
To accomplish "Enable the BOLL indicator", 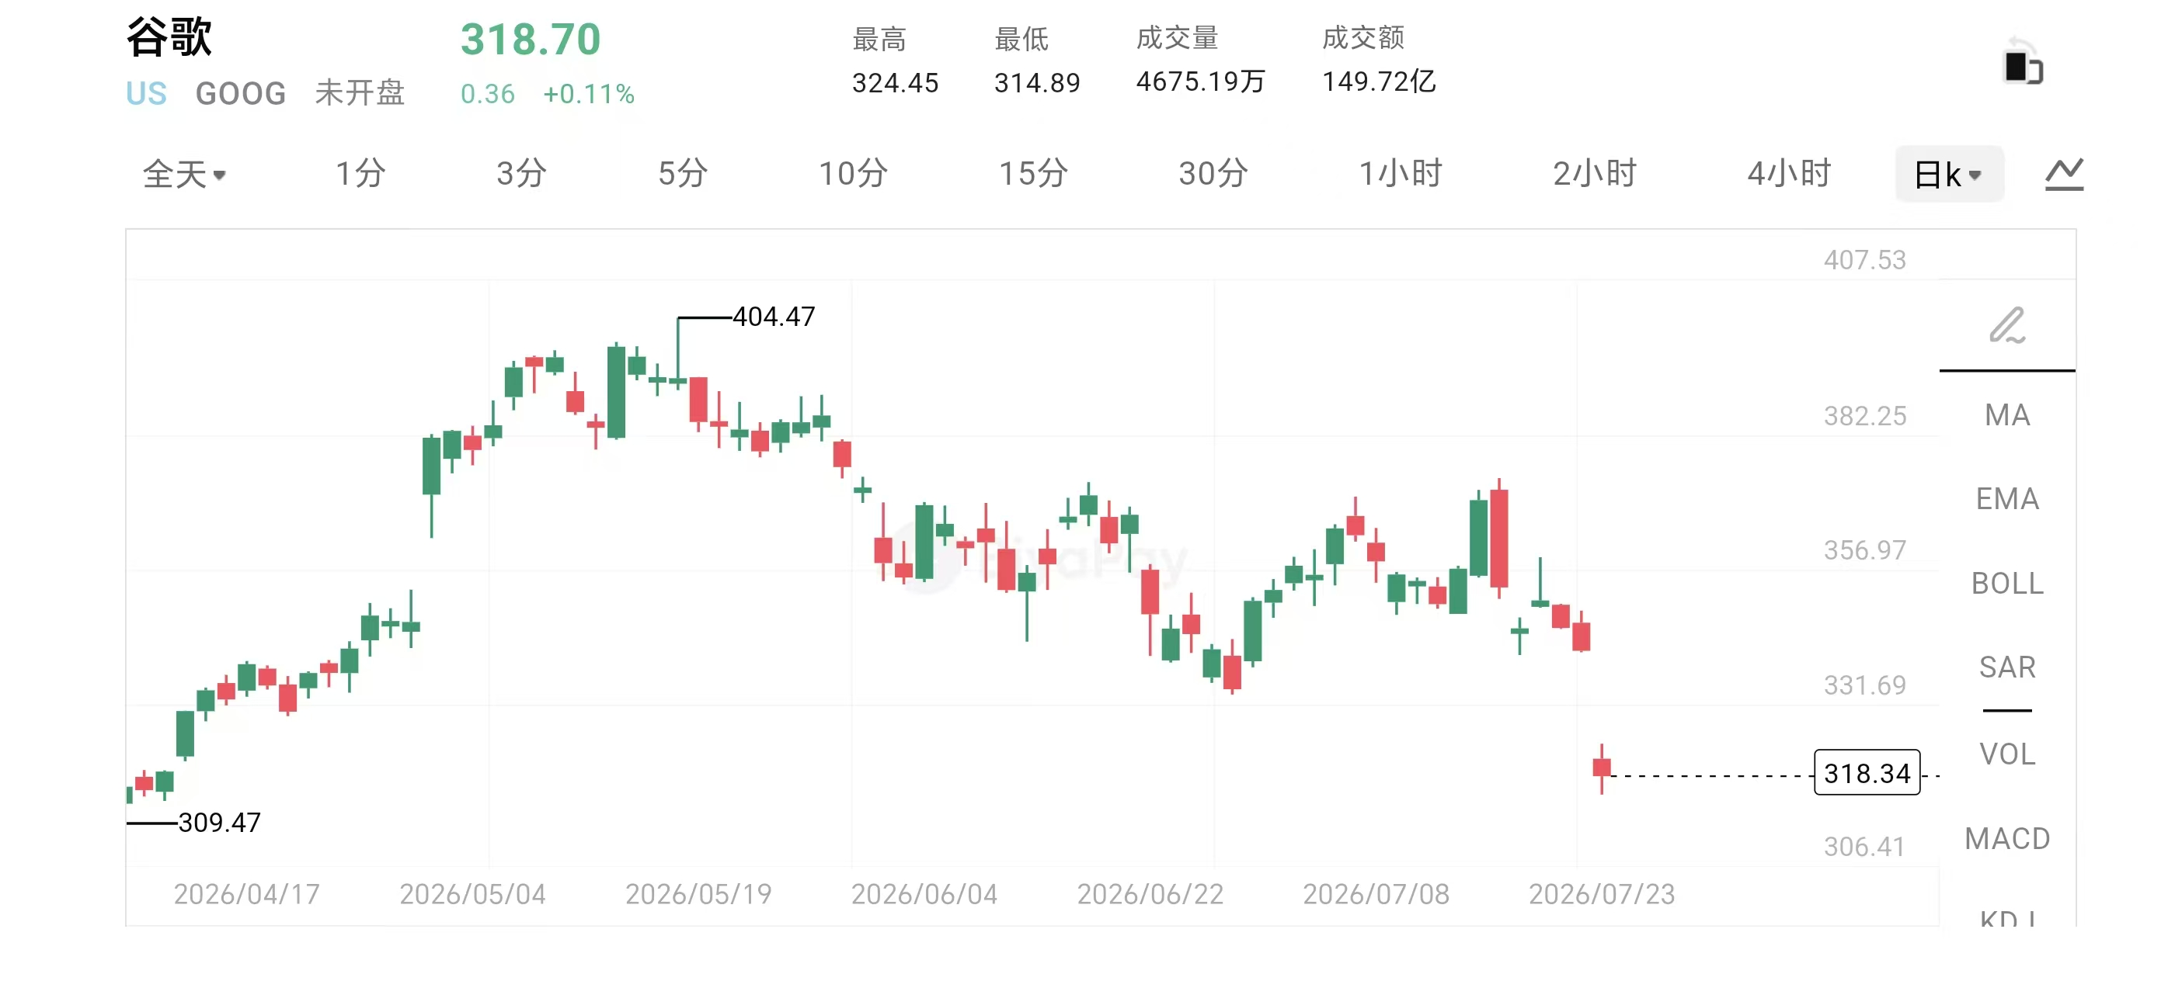I will point(2007,584).
